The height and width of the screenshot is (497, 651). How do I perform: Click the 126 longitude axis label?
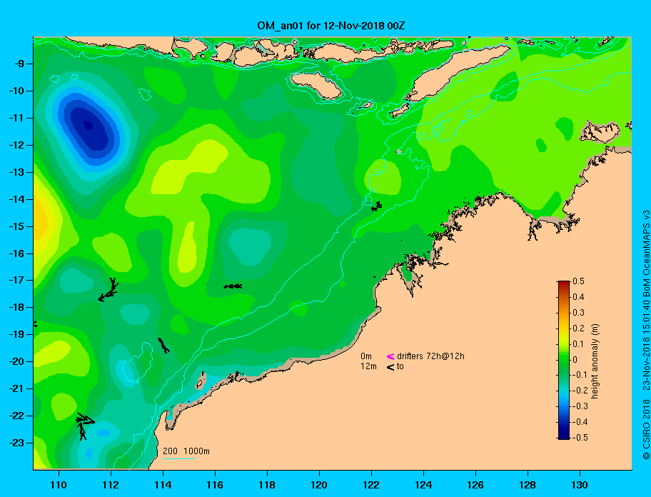(x=475, y=485)
